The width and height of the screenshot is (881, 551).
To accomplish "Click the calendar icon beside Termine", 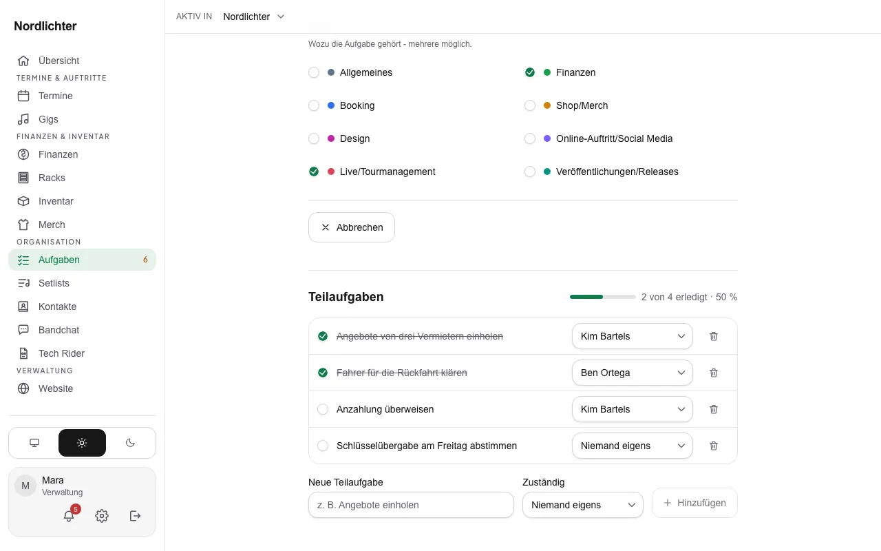I will click(x=23, y=96).
